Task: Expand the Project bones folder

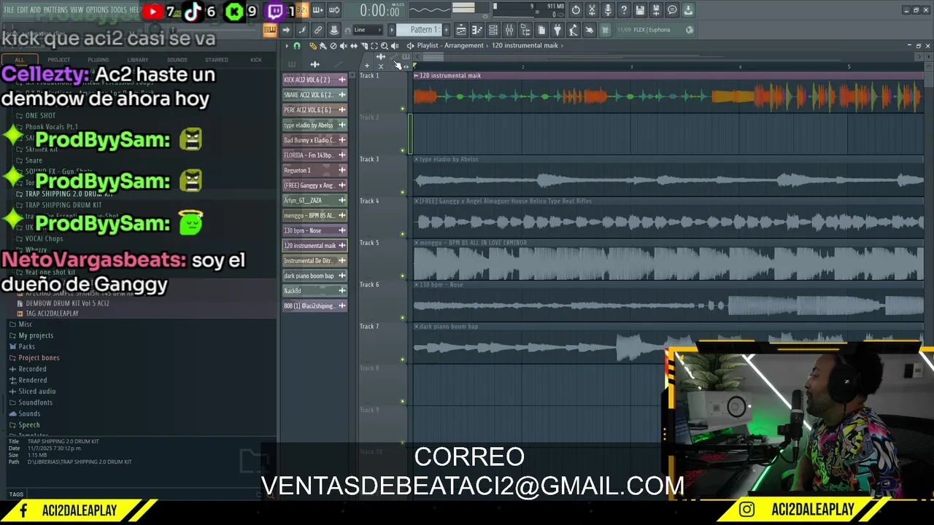Action: 39,358
